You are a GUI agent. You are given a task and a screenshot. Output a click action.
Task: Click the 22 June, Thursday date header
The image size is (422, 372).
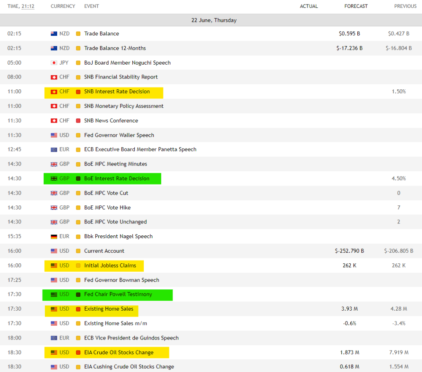(x=214, y=20)
